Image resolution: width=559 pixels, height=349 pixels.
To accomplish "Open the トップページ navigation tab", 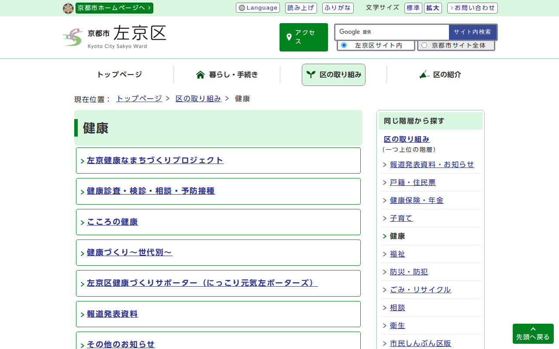I will [x=119, y=75].
